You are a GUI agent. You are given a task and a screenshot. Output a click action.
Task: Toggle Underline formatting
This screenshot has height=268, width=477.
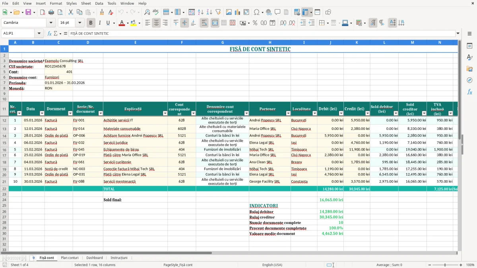108,23
